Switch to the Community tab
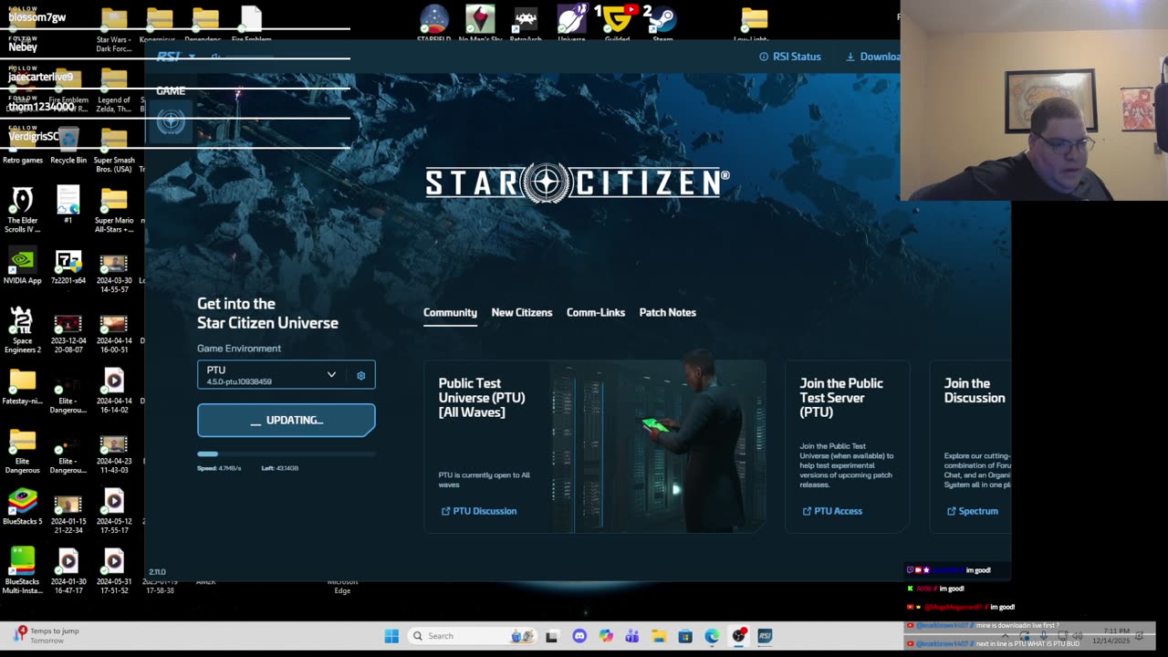Viewport: 1168px width, 657px height. (x=450, y=312)
